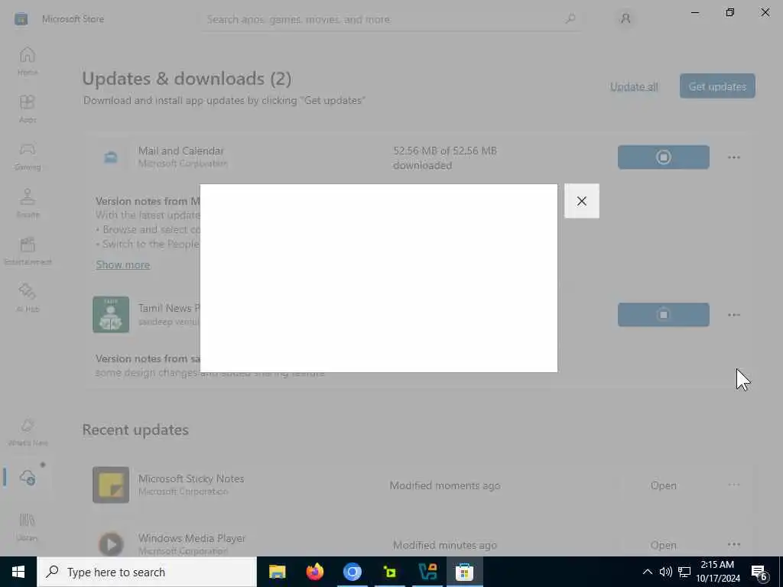The width and height of the screenshot is (783, 587).
Task: Select the Microsoft Sticky Notes title
Action: pos(190,478)
